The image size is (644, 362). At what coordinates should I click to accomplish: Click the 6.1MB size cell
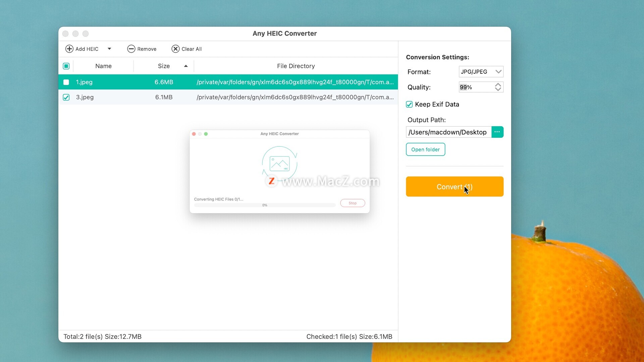(x=164, y=97)
